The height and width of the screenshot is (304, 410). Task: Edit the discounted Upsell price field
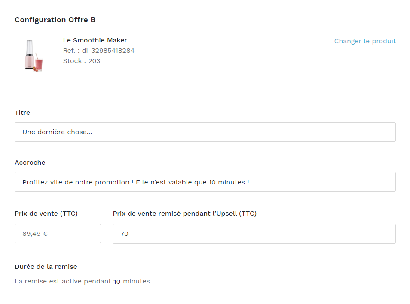click(x=254, y=234)
